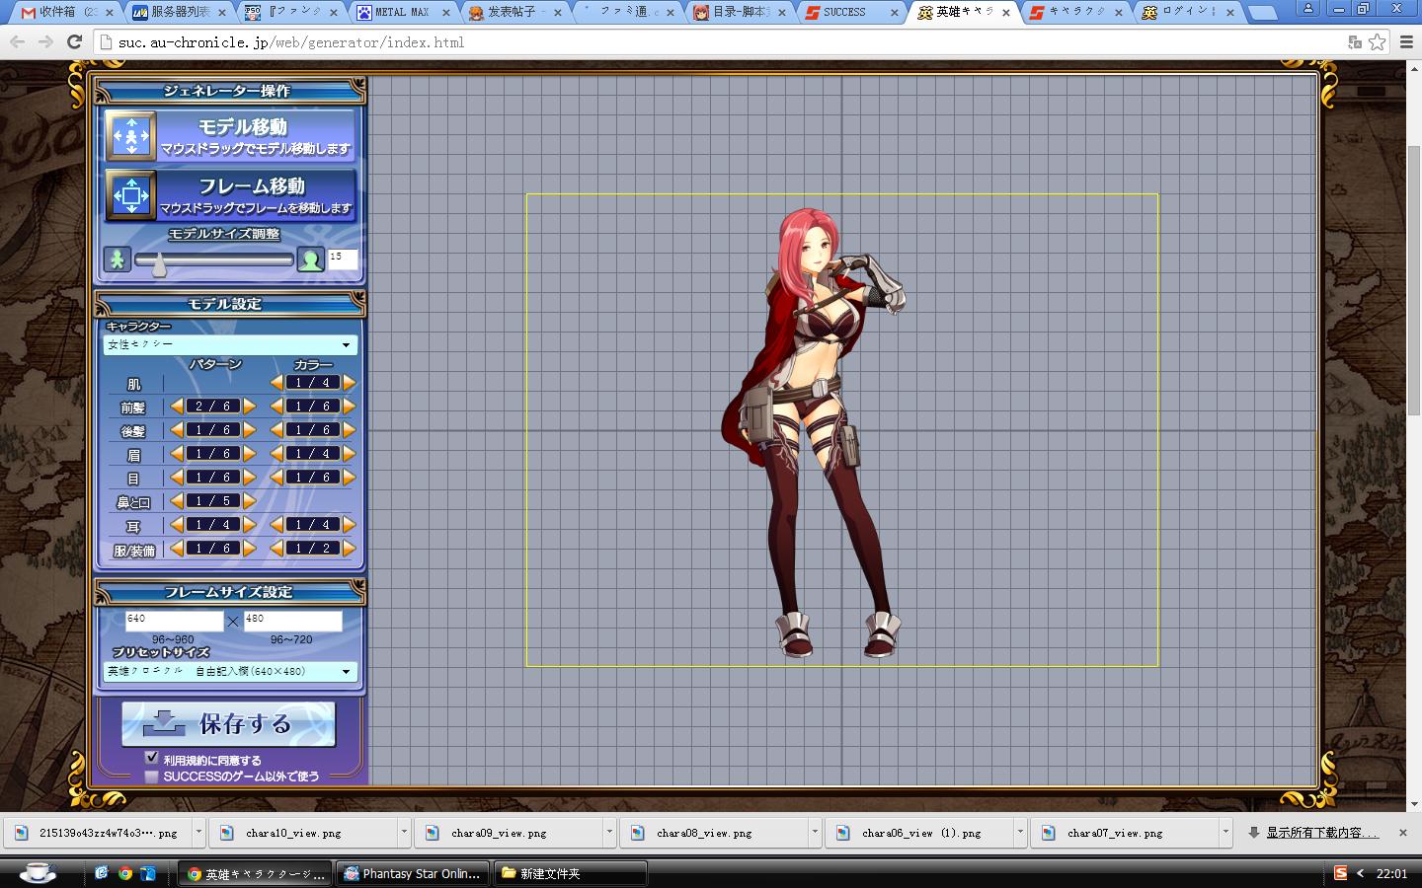1422x888 pixels.
Task: Click the model size value field showing 15
Action: click(342, 259)
